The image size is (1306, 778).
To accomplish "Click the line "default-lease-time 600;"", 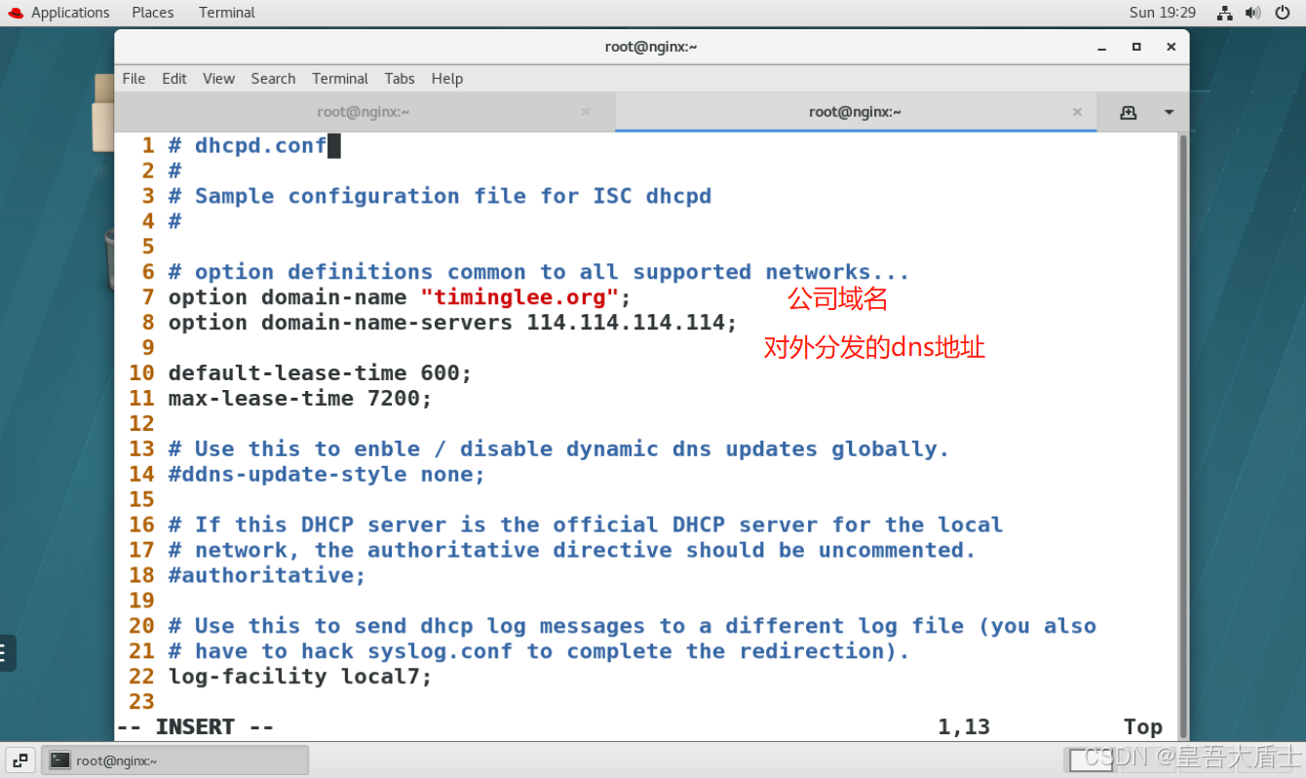I will tap(320, 373).
